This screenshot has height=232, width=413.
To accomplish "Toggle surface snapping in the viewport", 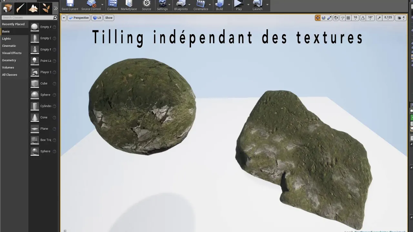I will coord(342,18).
